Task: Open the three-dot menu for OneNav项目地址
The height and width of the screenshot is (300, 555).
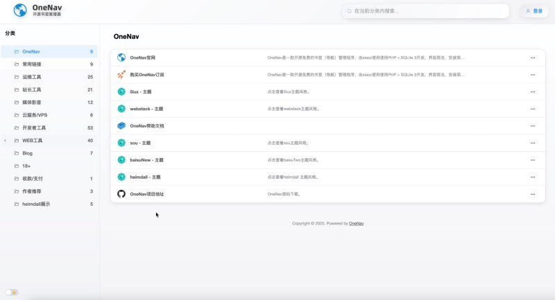Action: click(533, 194)
